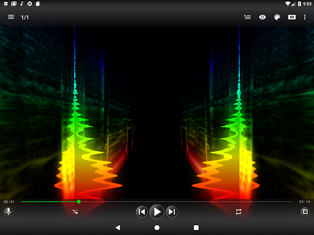Skip to next track

172,212
